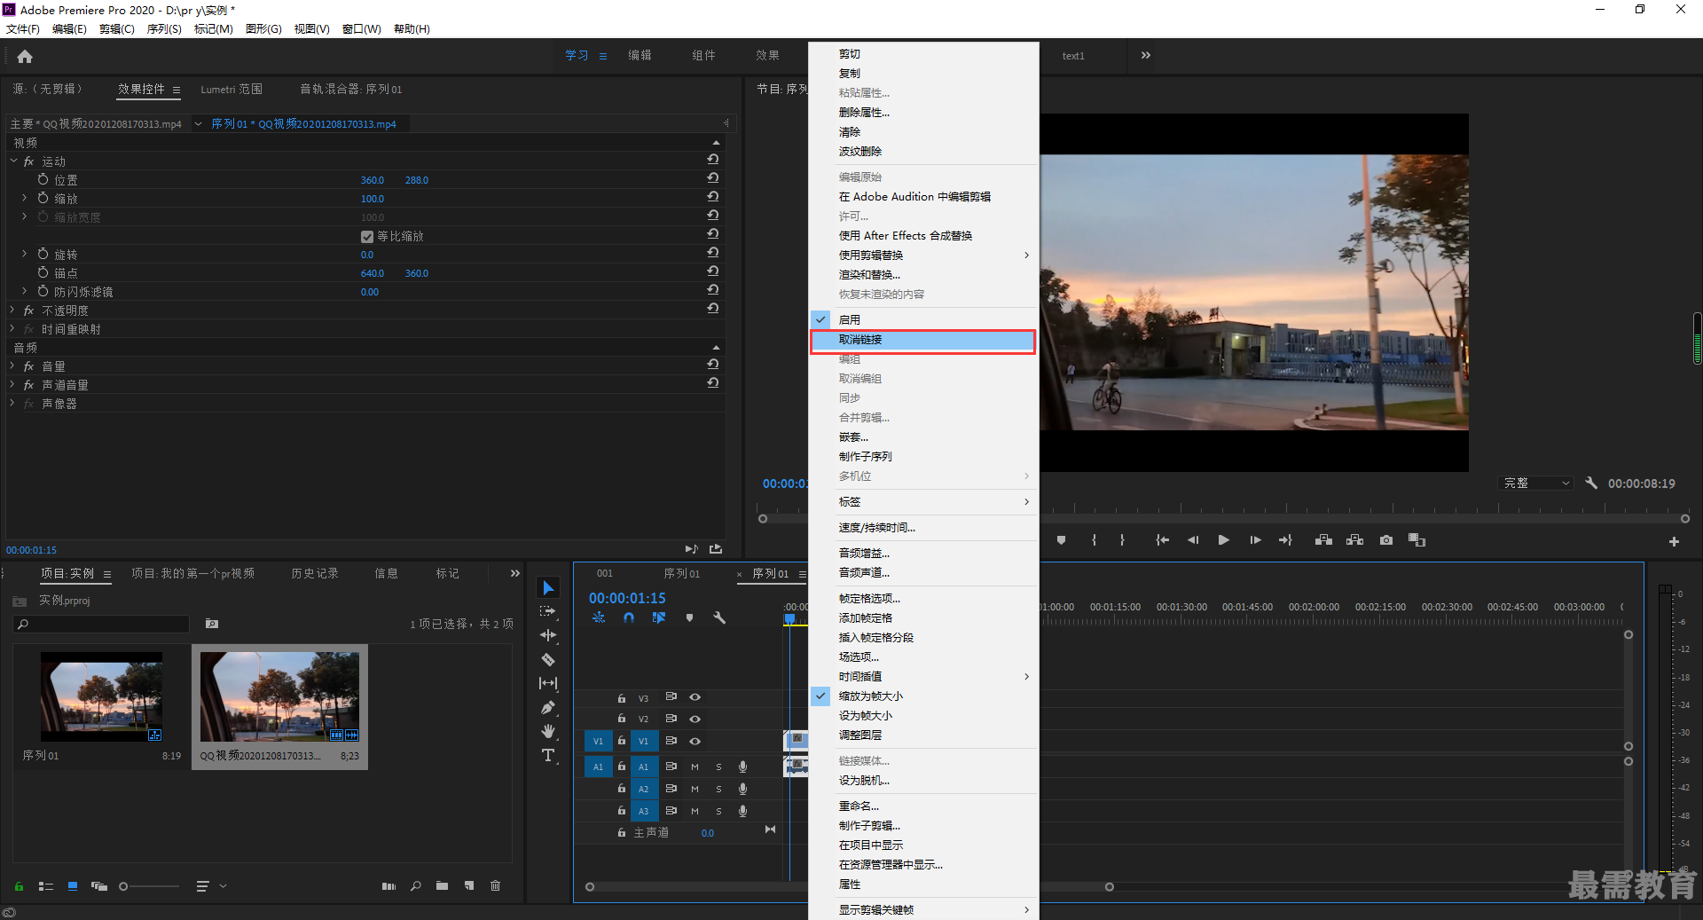1703x920 pixels.
Task: Reset the 位置 position parameter
Action: pyautogui.click(x=712, y=178)
